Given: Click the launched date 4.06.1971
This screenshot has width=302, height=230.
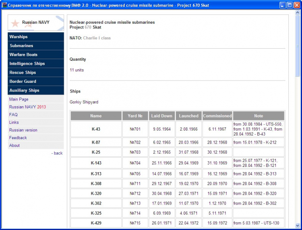Looking at the screenshot, I should coord(188,213).
